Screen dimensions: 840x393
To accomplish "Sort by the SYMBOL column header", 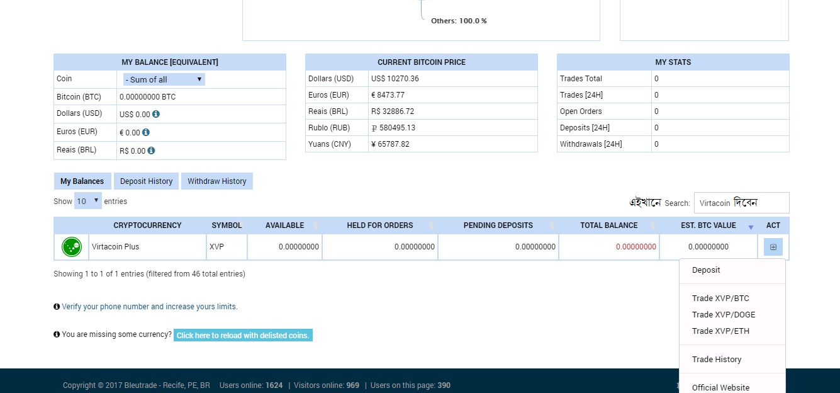I will pyautogui.click(x=227, y=225).
